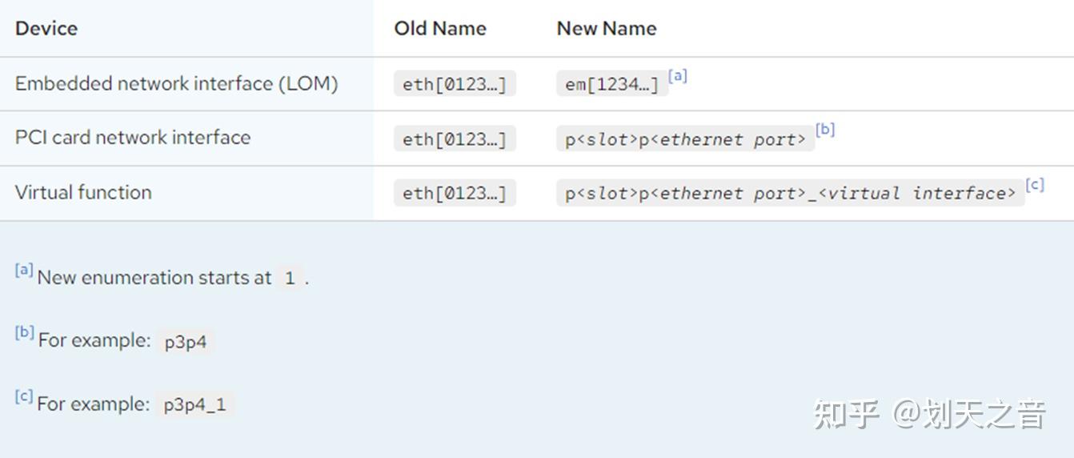Click footnote [b] link beside ethernet port
This screenshot has width=1074, height=458.
pyautogui.click(x=825, y=131)
